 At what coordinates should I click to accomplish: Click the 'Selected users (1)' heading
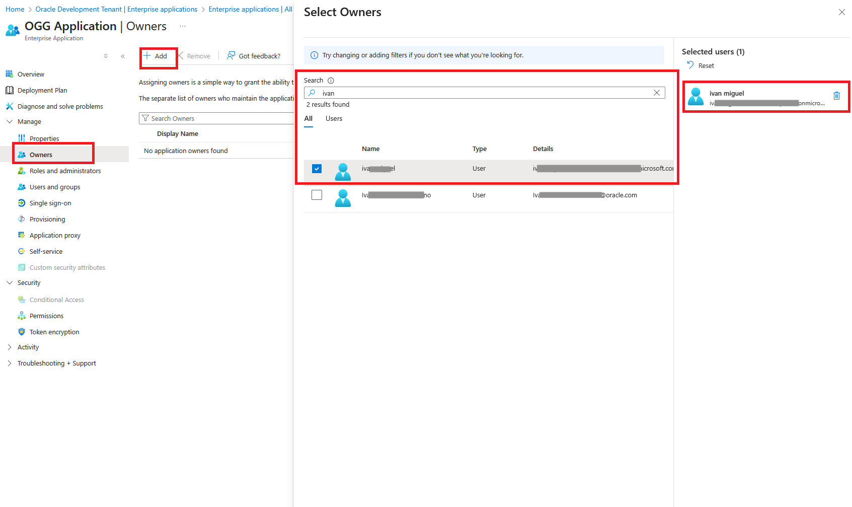713,52
